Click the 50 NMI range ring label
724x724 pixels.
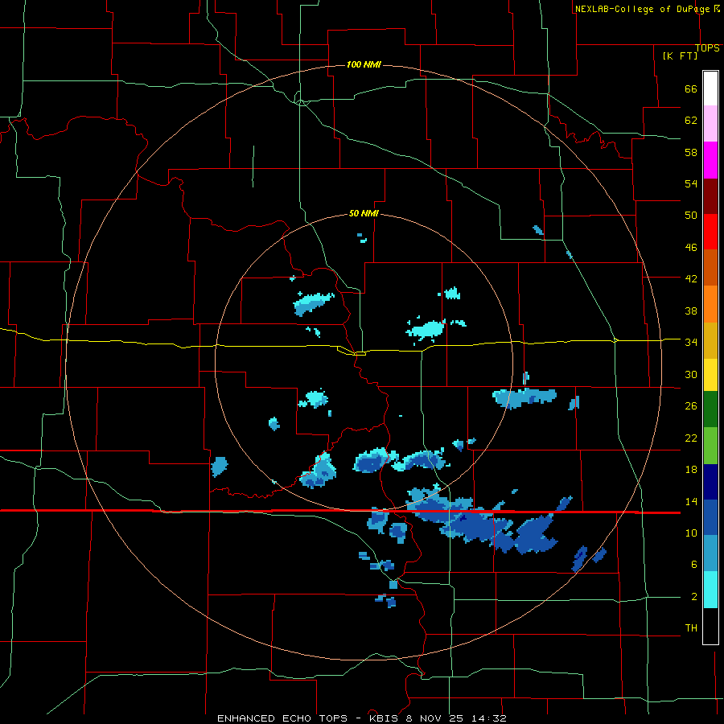[364, 213]
